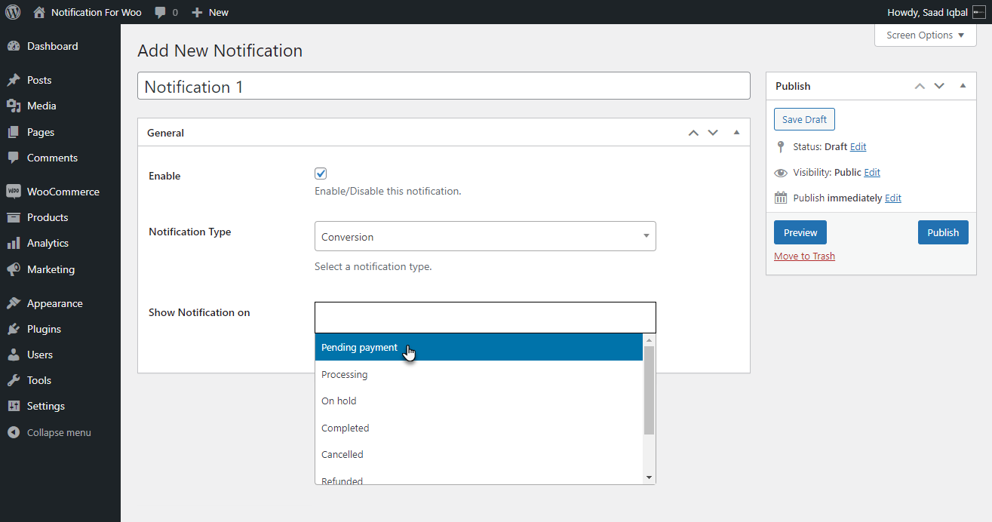The height and width of the screenshot is (522, 992).
Task: Click the dropdown scrollbar down arrow
Action: [x=650, y=477]
